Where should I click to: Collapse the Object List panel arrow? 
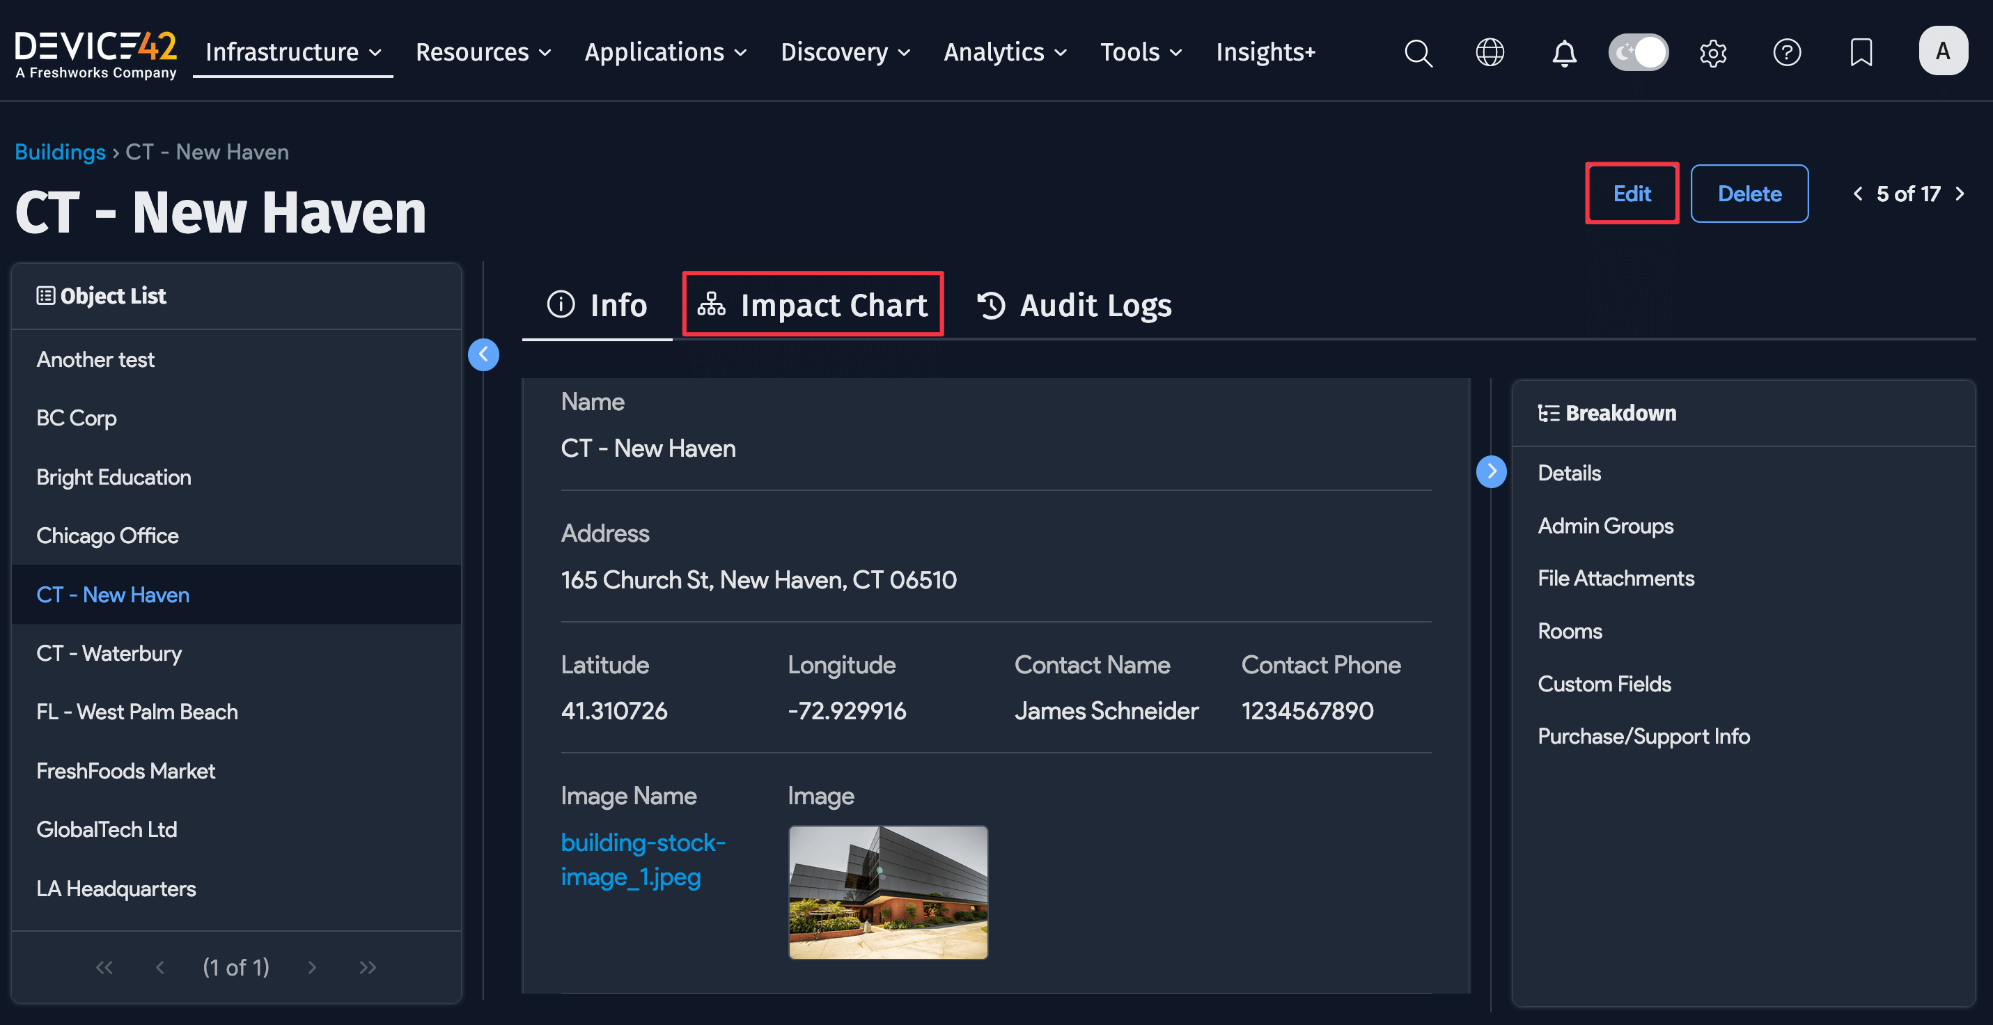click(483, 355)
